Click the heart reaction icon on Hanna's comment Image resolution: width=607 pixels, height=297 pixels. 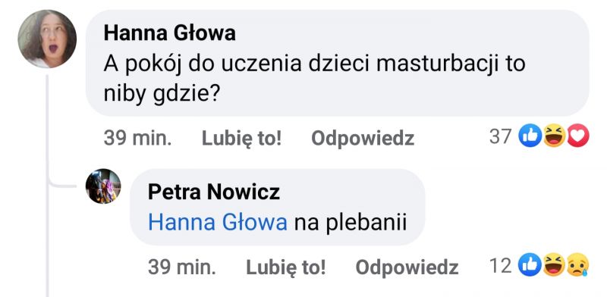click(x=578, y=136)
